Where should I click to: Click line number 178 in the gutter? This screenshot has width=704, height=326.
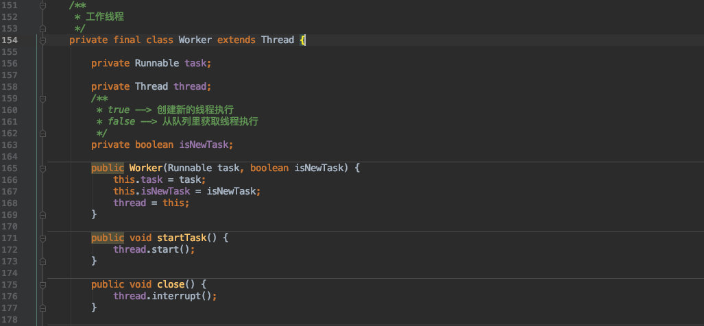[x=10, y=320]
